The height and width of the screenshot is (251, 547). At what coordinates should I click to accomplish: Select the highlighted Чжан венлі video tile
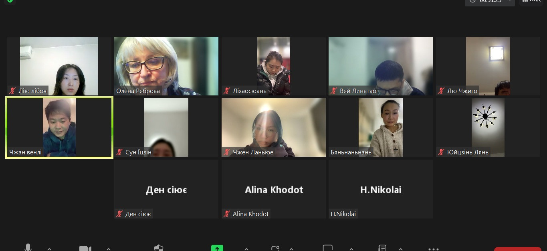tap(59, 128)
